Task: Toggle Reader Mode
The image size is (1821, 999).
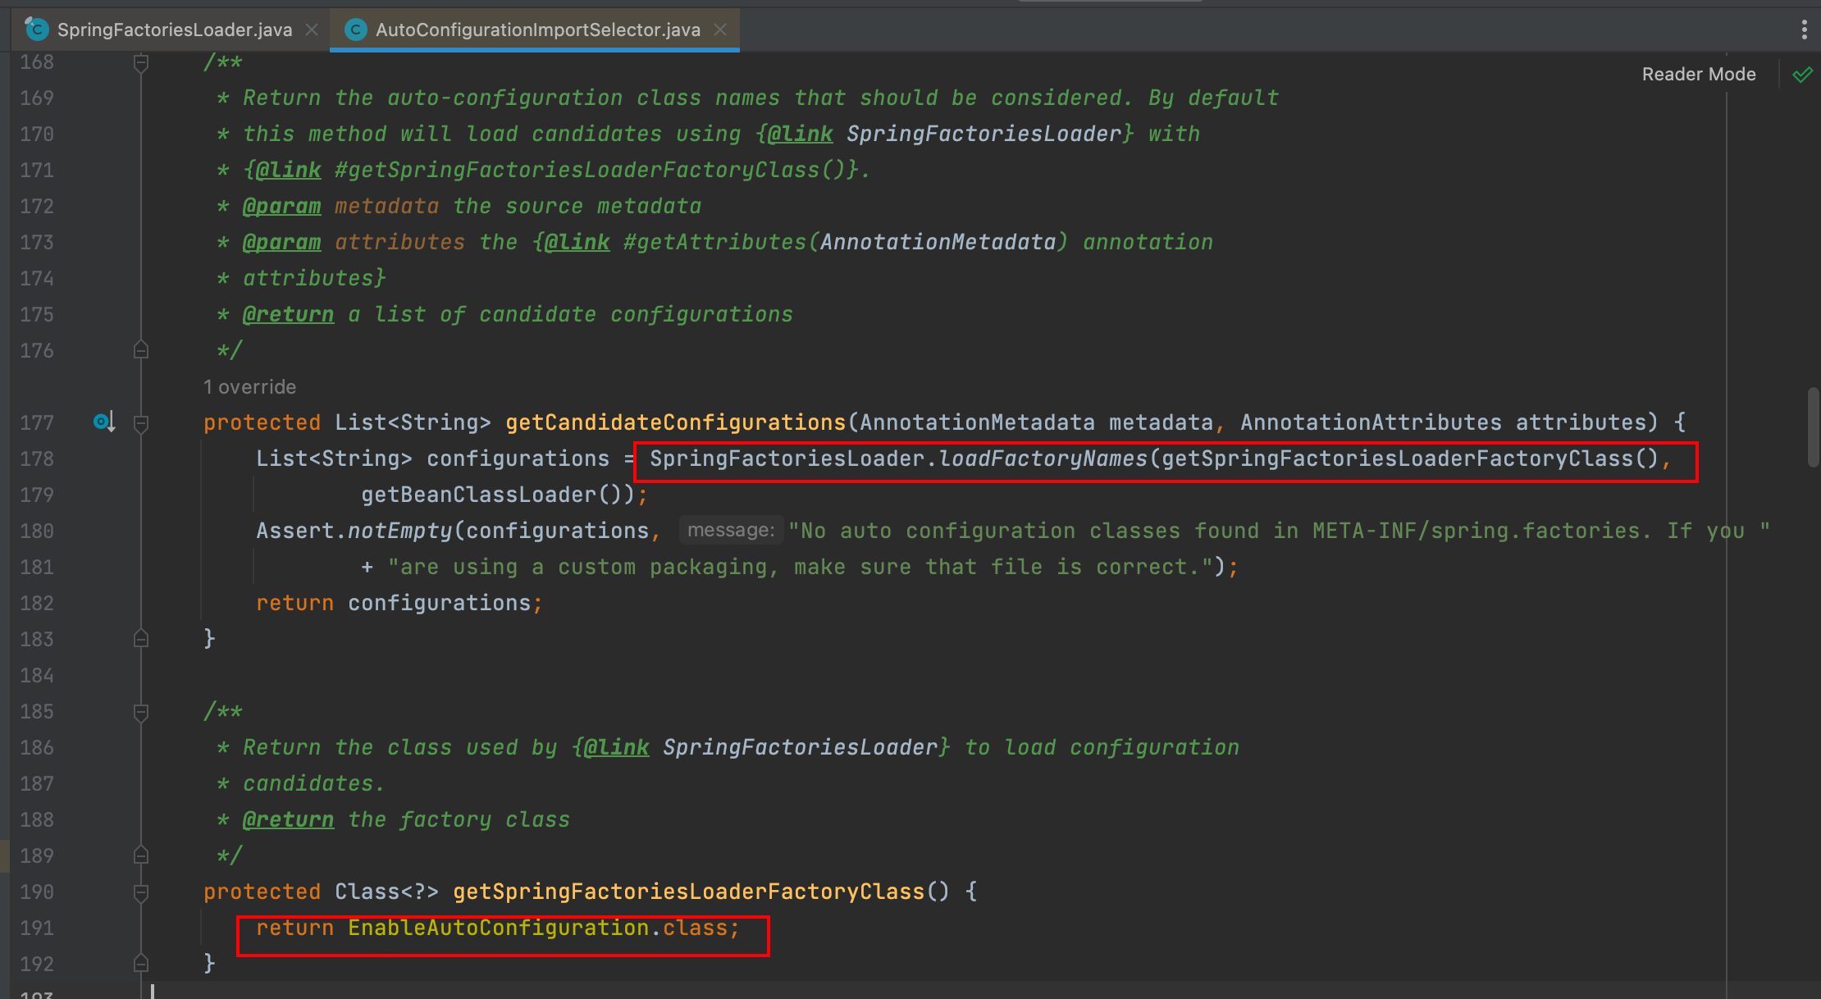Action: pos(1698,75)
